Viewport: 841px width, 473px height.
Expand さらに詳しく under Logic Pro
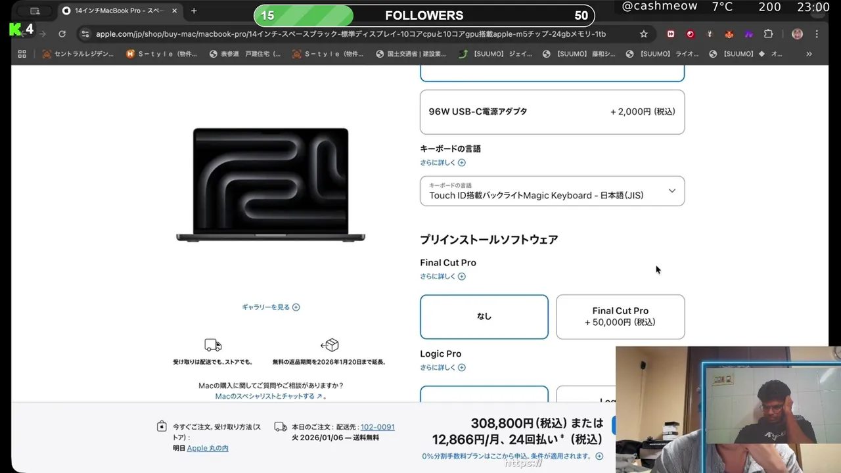[442, 367]
